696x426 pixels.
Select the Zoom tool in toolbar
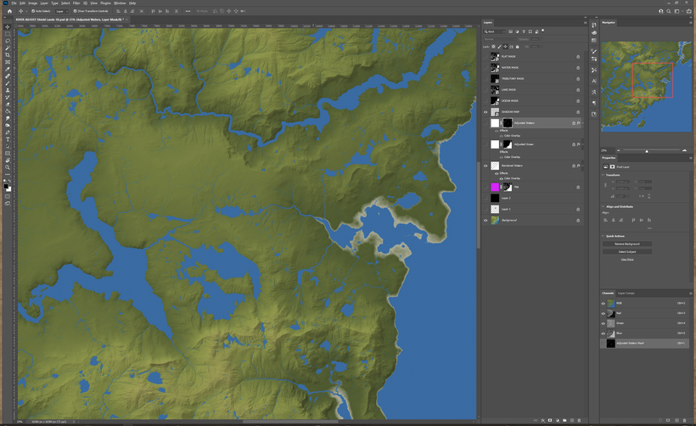tap(8, 167)
